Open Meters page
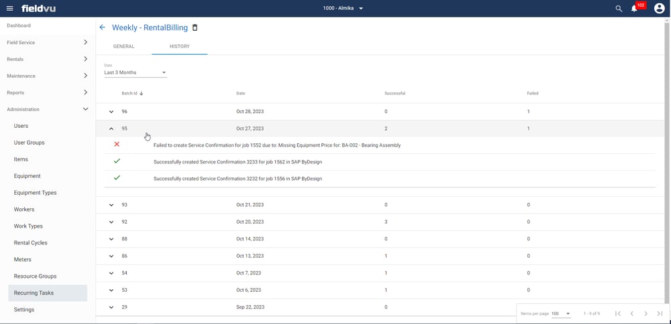 [23, 259]
